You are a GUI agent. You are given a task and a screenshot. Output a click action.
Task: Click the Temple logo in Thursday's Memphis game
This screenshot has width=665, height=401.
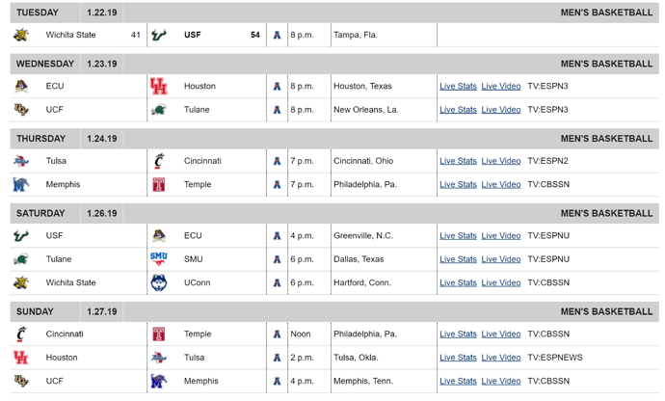point(159,184)
